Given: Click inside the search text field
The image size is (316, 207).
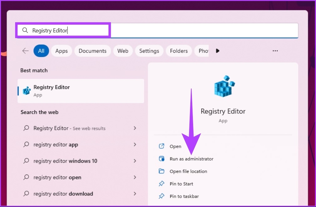Looking at the screenshot, I should (157, 30).
